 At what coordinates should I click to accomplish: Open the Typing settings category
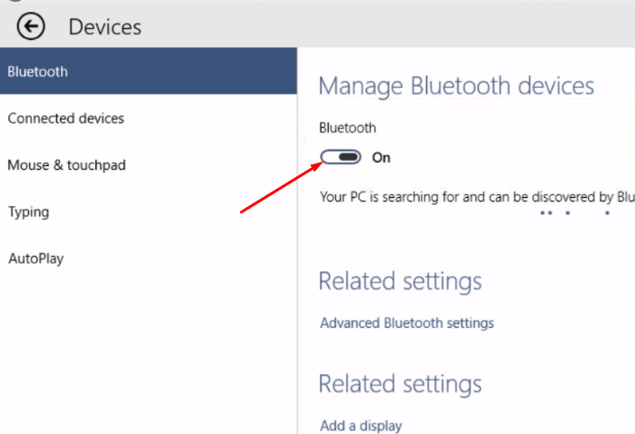(28, 212)
